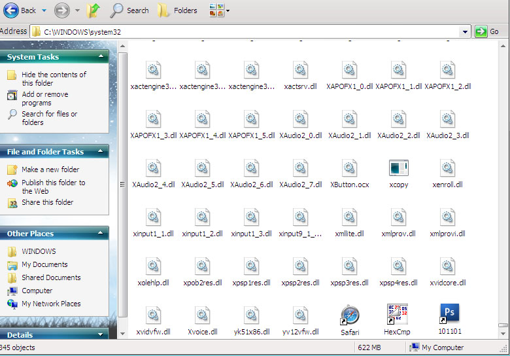Screen dimensions: 510x356
Task: Toggle the Folders pane button
Action: (177, 10)
